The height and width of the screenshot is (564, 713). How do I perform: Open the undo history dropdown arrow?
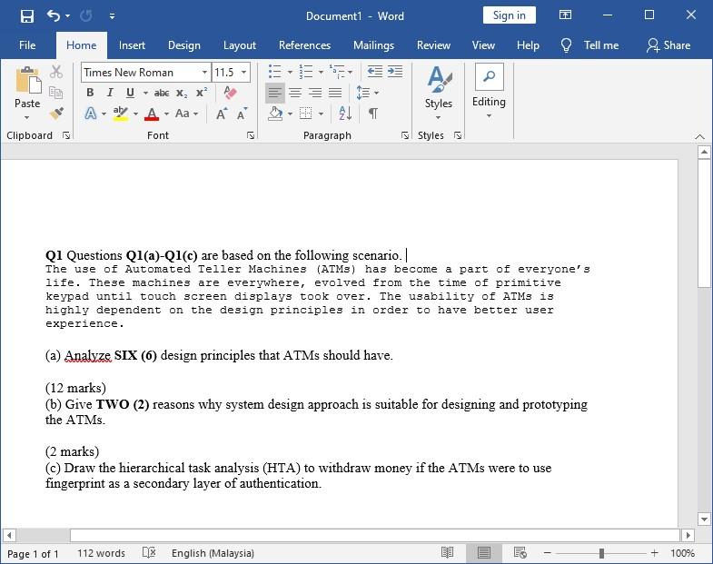pyautogui.click(x=68, y=16)
